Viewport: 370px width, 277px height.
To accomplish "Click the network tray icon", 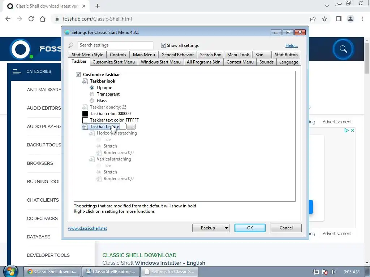I will point(316,272).
